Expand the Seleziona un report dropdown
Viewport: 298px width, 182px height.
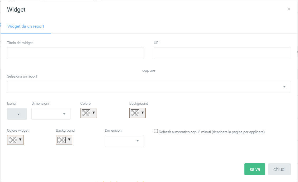pos(149,87)
